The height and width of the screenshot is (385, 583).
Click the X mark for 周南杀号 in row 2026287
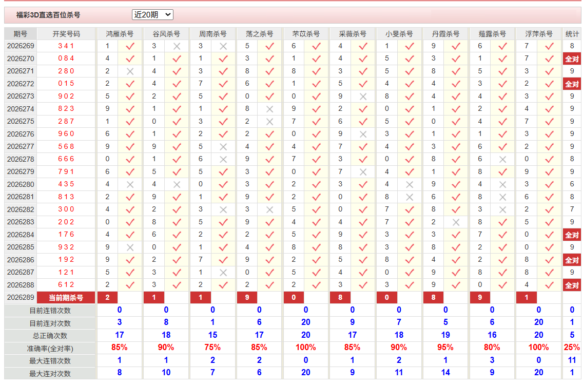223,273
